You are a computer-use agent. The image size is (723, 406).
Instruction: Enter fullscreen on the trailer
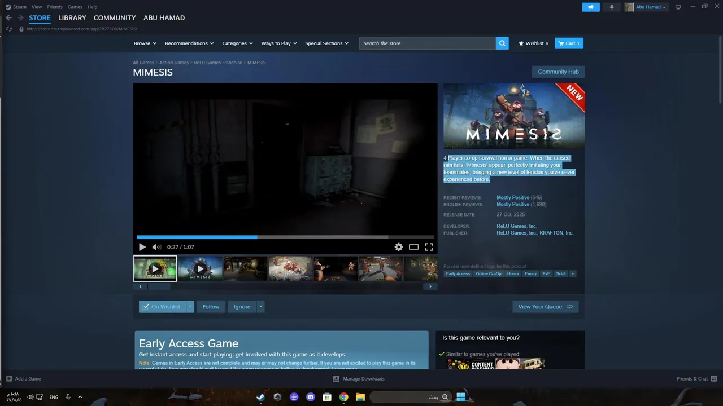[x=429, y=247]
